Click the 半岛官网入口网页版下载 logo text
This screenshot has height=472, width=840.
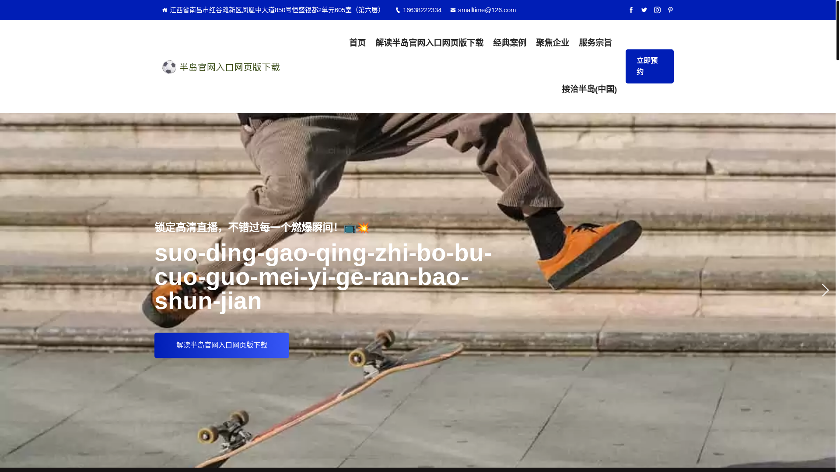click(x=230, y=67)
